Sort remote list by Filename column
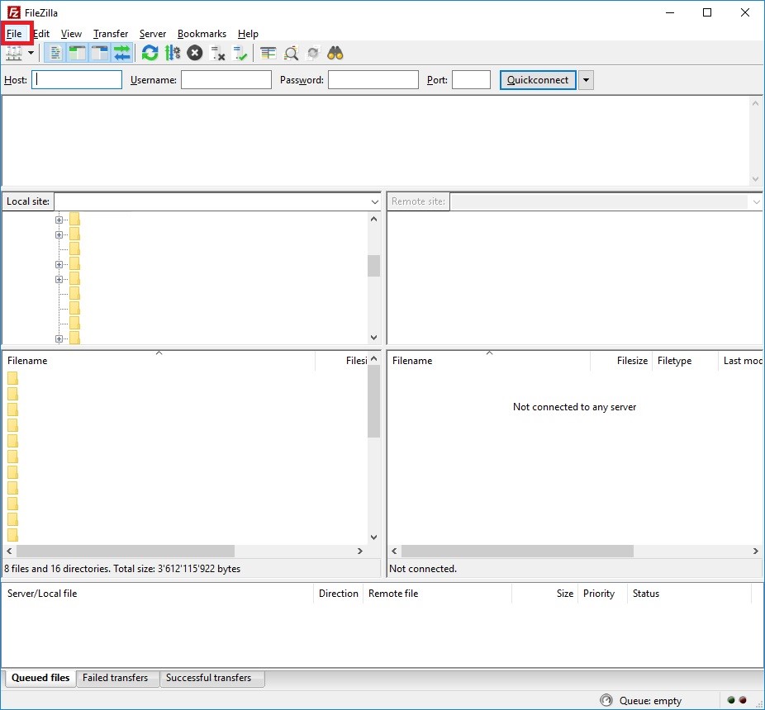This screenshot has height=710, width=765. [x=489, y=361]
